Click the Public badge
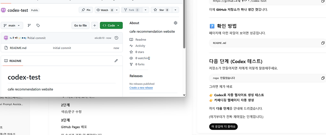 [35, 10]
